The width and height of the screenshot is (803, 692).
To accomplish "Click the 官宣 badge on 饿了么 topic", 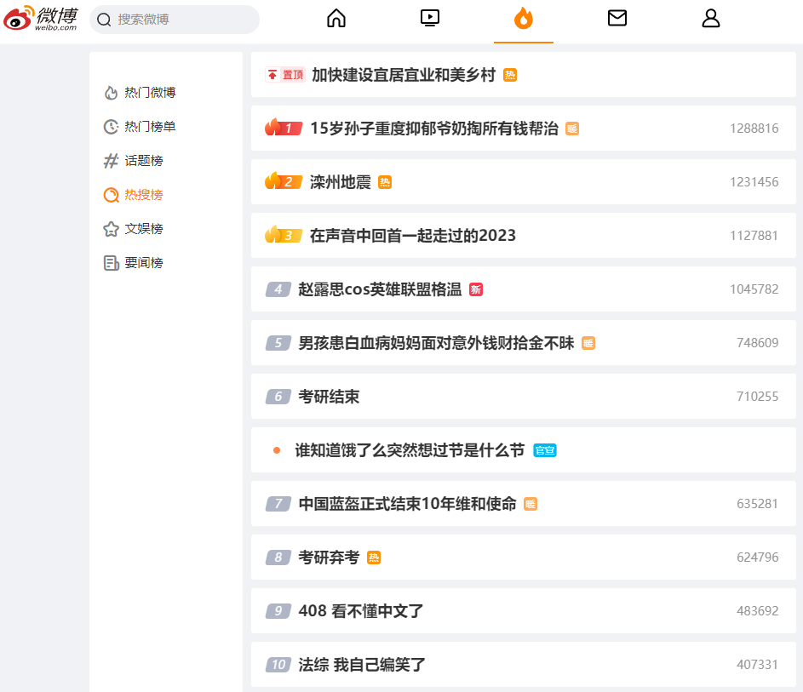I will [545, 450].
